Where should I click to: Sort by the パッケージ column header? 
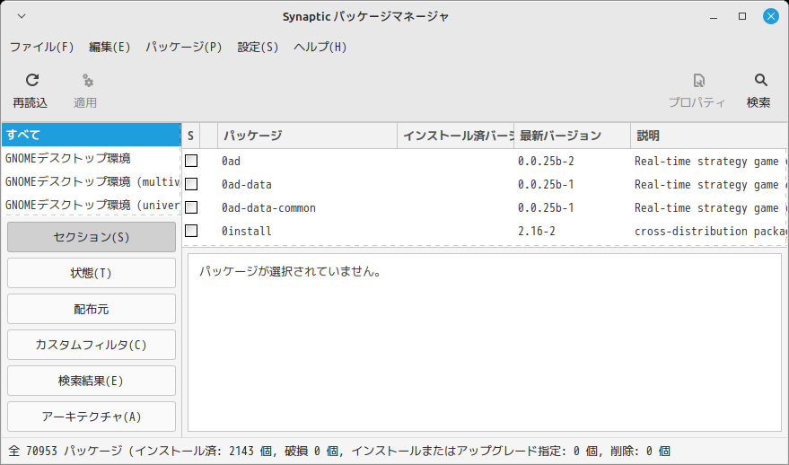pos(308,136)
